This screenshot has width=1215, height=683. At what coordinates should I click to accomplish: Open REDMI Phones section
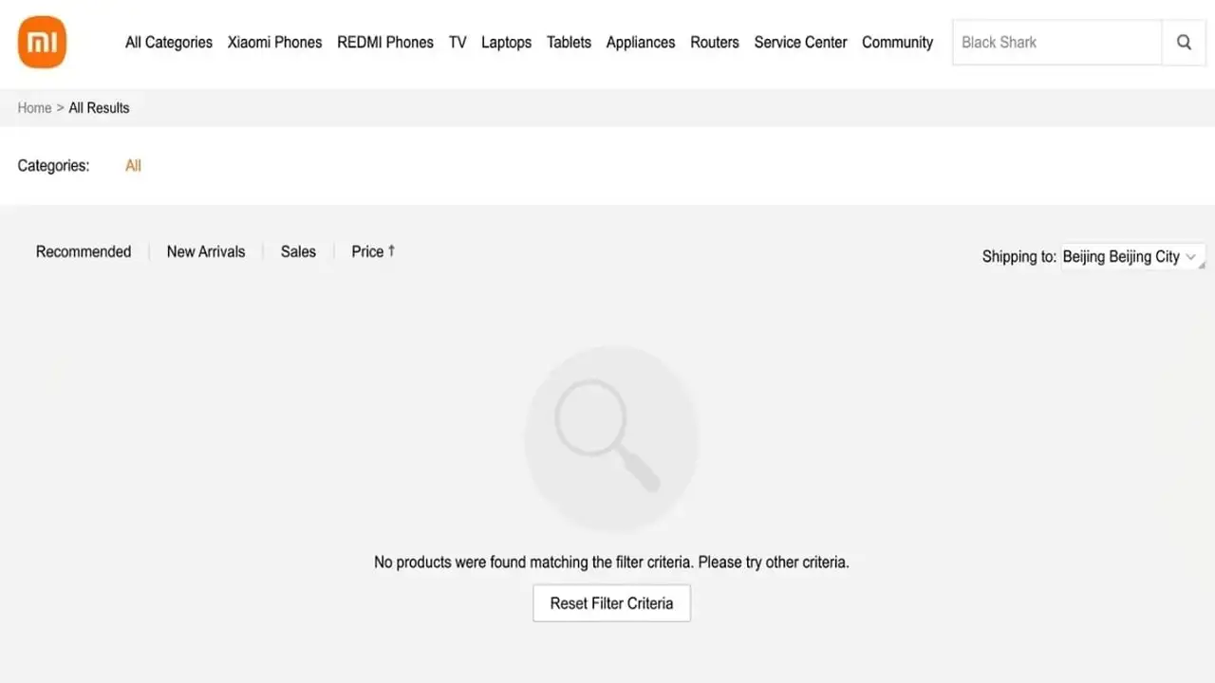coord(385,43)
